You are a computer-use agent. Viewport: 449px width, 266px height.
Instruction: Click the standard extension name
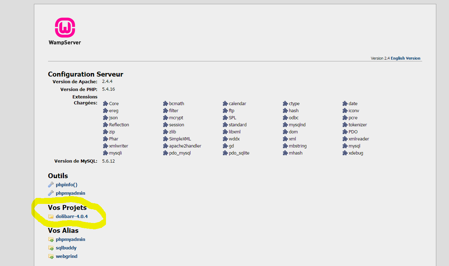pos(238,125)
